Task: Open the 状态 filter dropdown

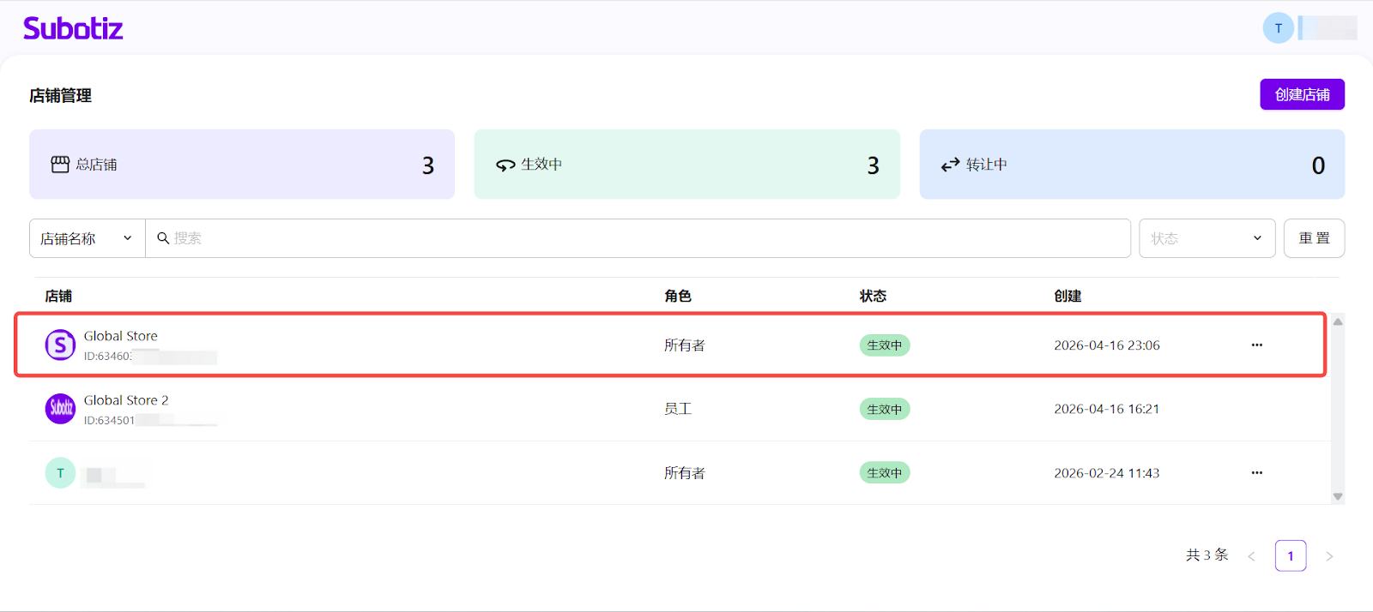Action: pos(1207,238)
